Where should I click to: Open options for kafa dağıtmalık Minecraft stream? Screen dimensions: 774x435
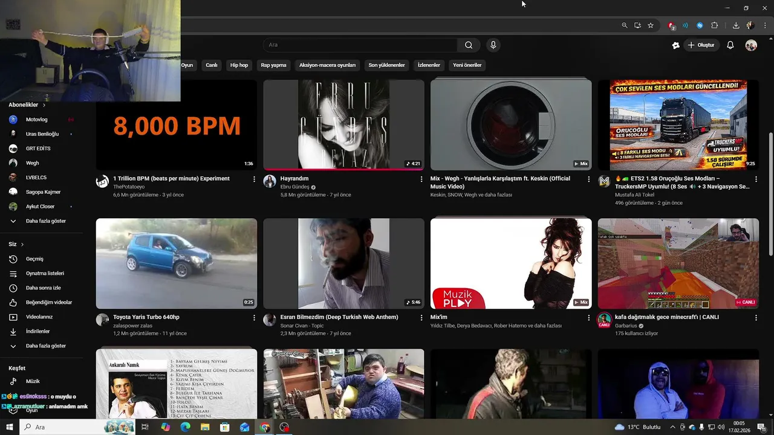click(x=756, y=317)
